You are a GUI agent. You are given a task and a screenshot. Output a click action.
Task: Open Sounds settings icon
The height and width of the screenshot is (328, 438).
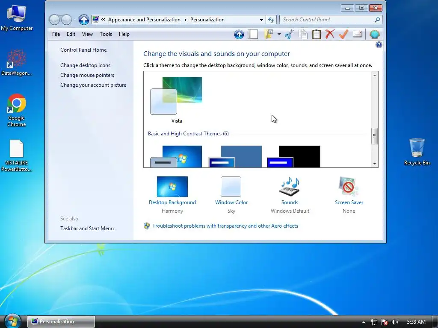(290, 187)
